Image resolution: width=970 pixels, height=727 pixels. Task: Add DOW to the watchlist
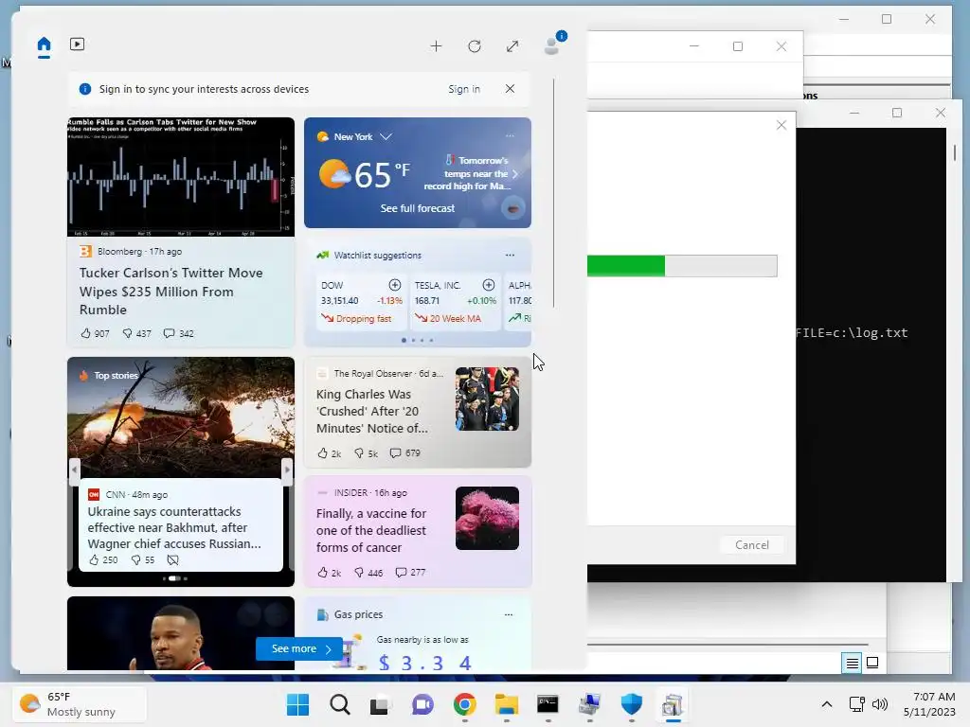point(395,285)
